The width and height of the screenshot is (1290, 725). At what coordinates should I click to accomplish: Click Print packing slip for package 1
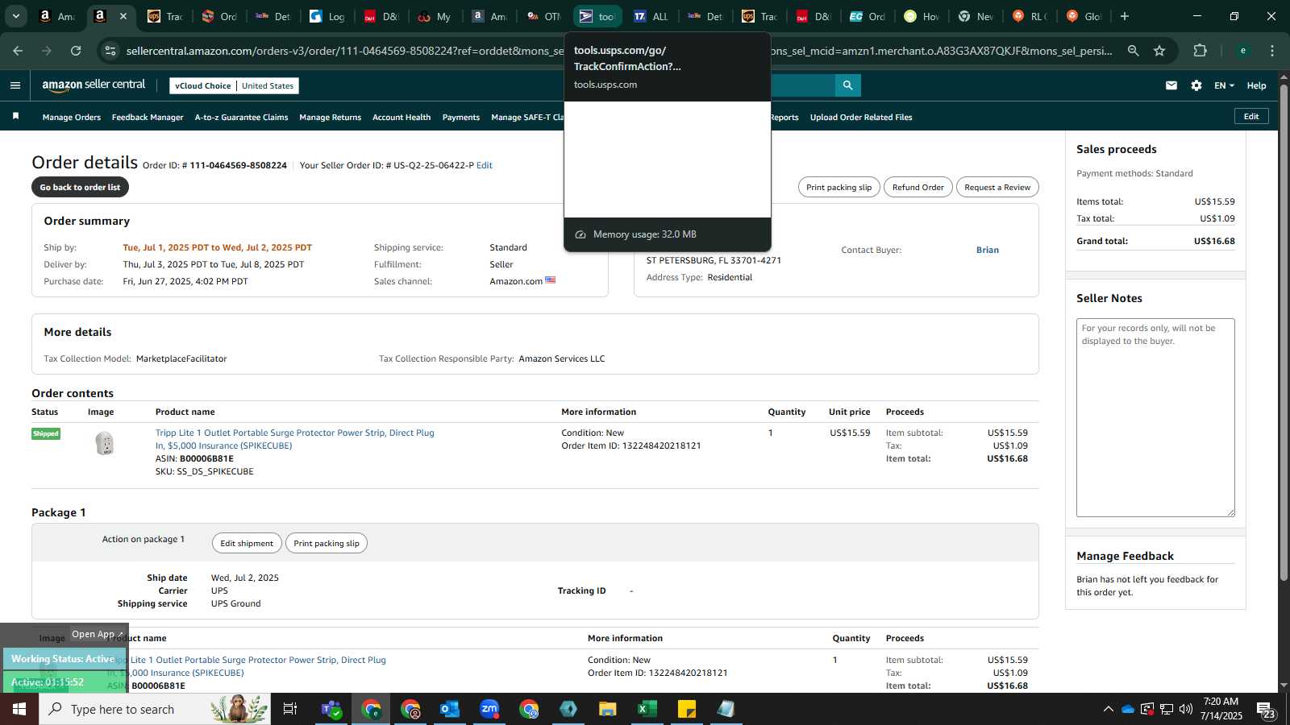[x=327, y=543]
